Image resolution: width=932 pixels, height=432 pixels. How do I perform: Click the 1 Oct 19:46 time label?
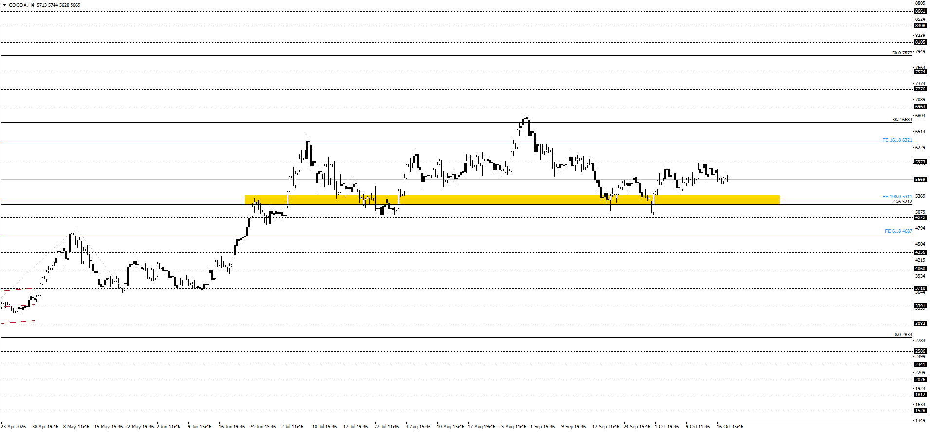click(x=666, y=427)
